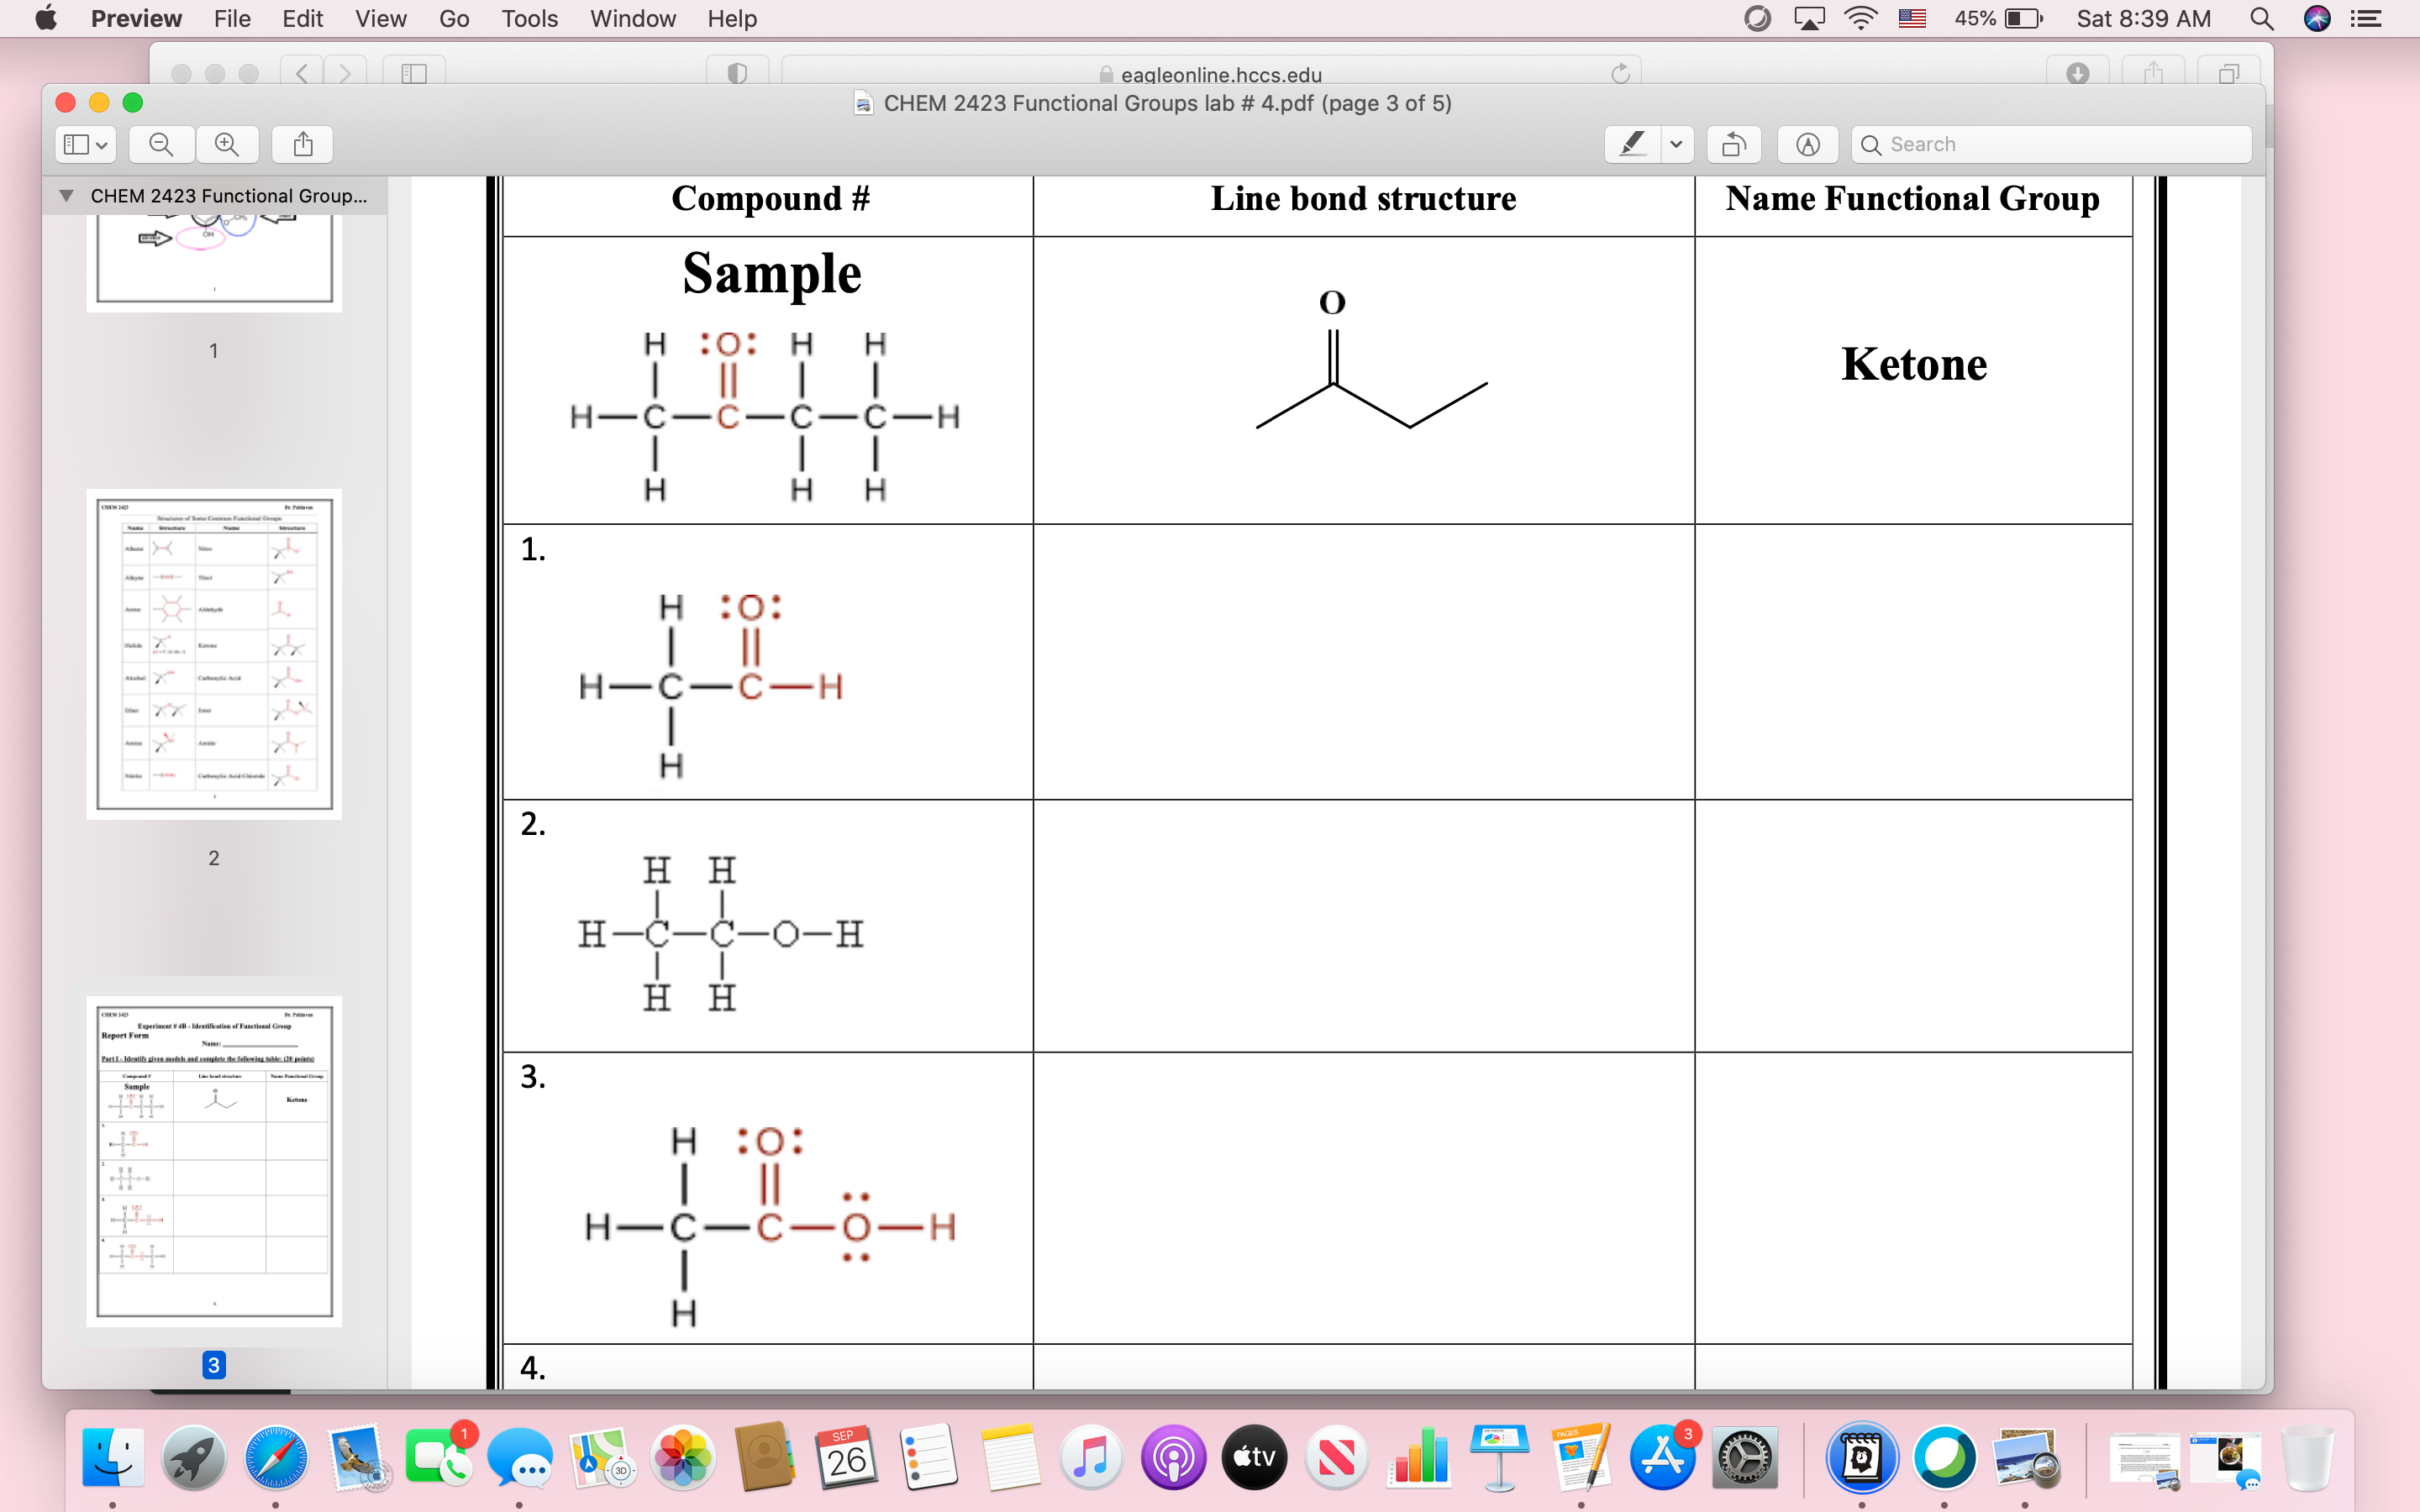Click the rotate/navigation arrow icon
Viewport: 2420px width, 1512px height.
[1730, 144]
